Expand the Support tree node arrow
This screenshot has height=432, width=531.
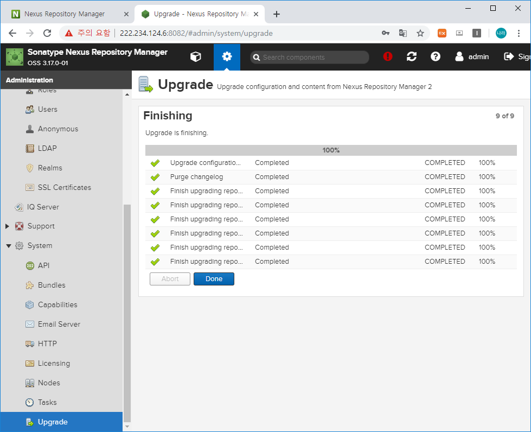[x=7, y=226]
